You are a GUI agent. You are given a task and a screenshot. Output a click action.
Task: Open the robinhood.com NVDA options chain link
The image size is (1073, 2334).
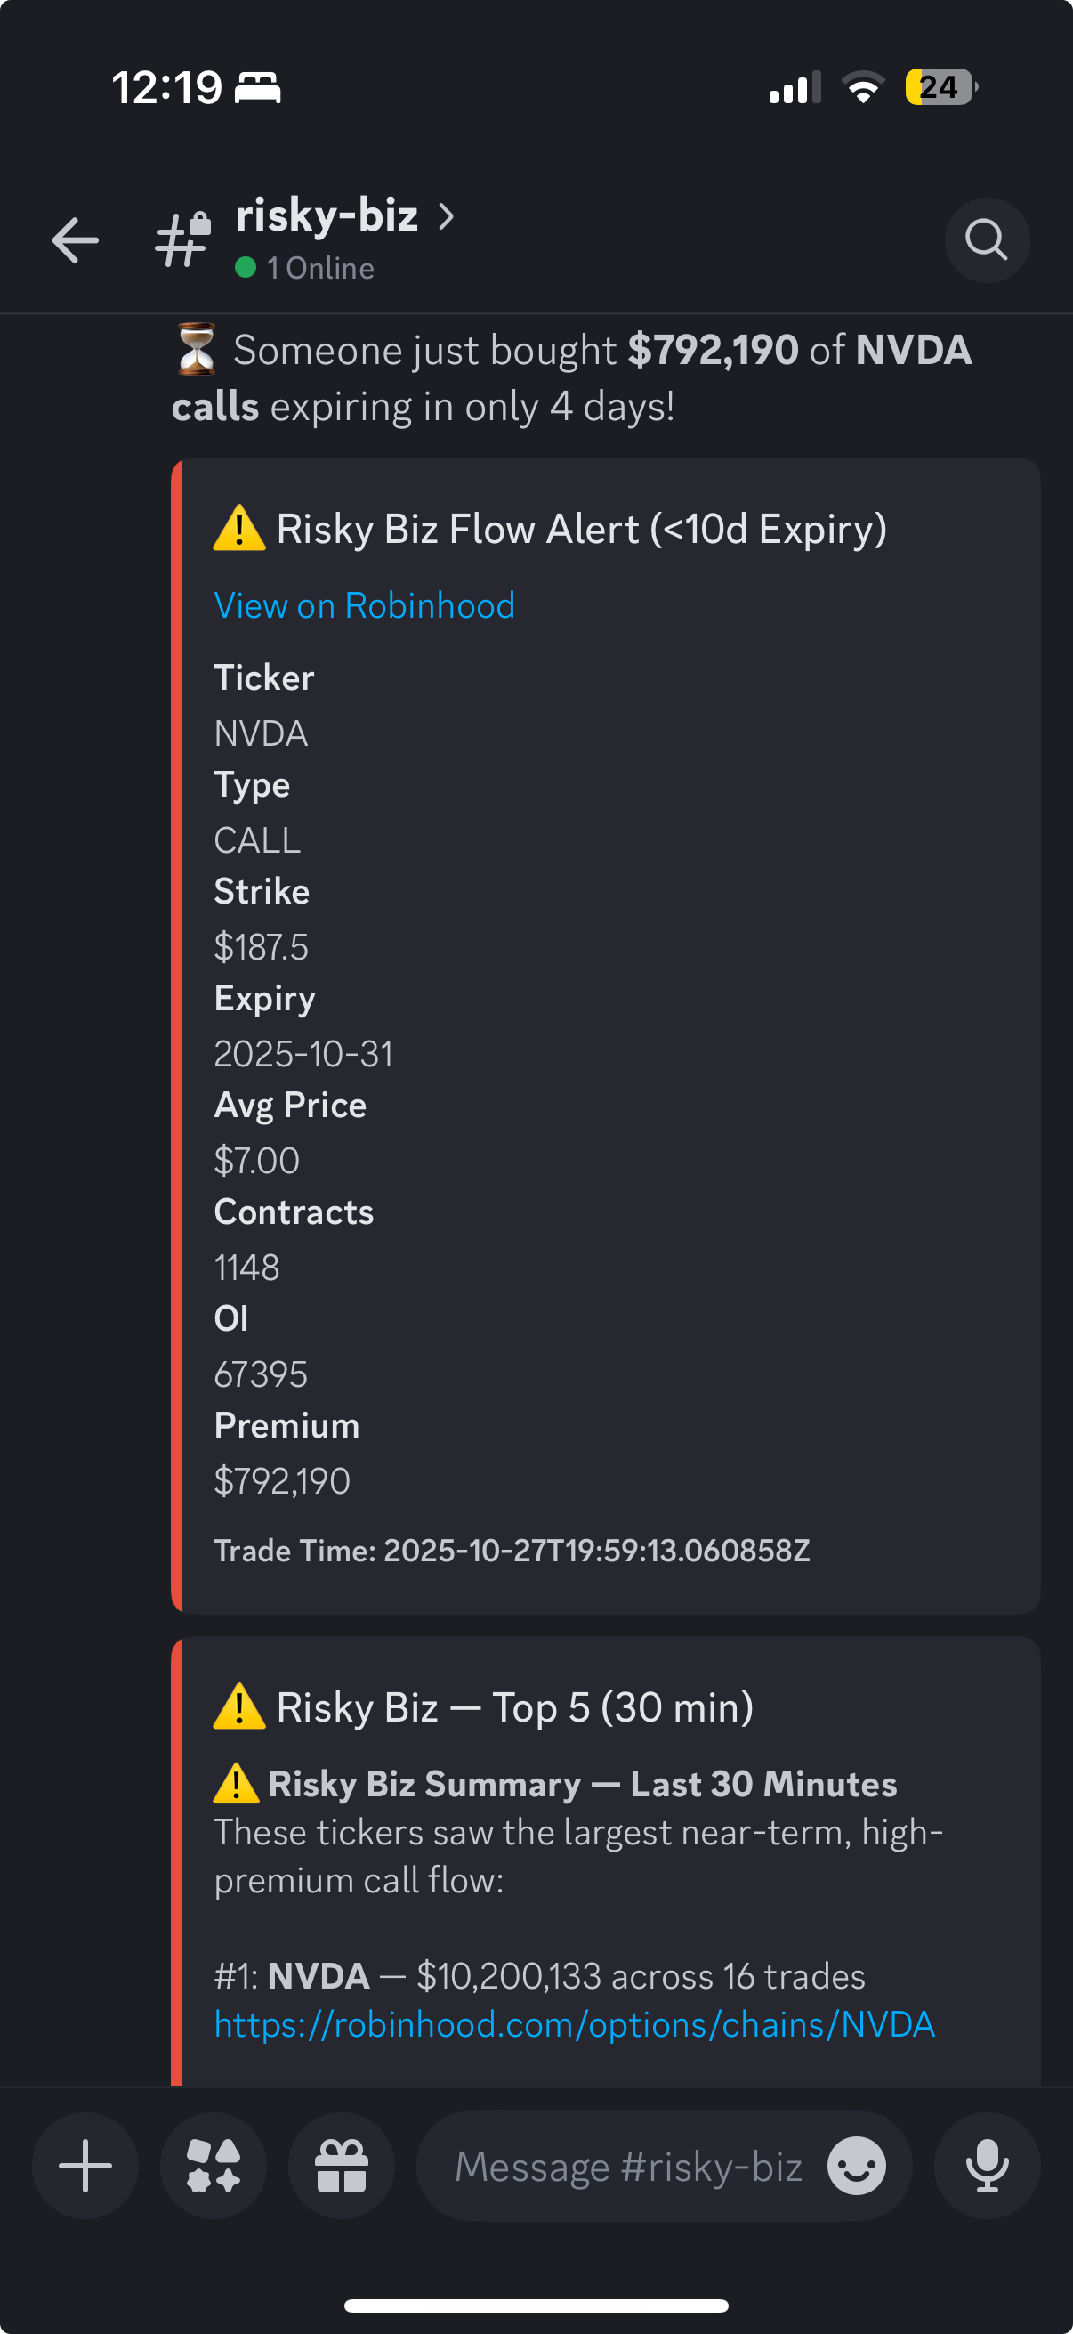pos(574,2024)
